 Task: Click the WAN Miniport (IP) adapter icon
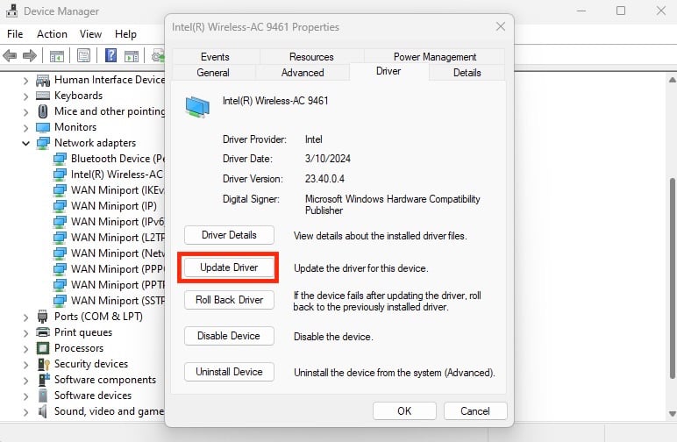60,206
